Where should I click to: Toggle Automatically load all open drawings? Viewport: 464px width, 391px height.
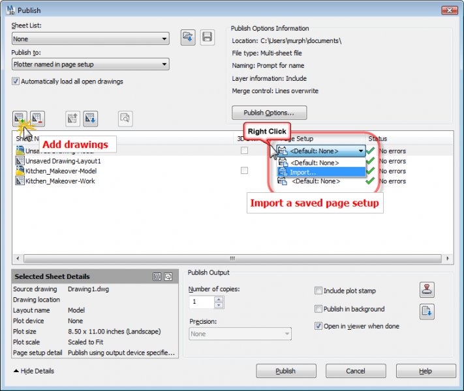[16, 81]
